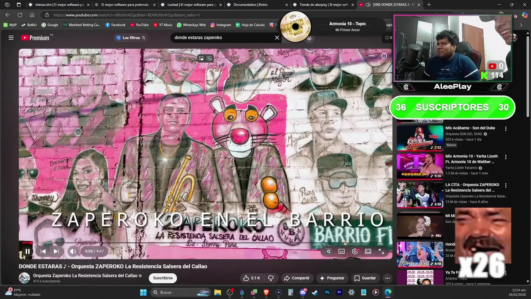
Task: Seek using the video progress bar
Action: pos(205,243)
